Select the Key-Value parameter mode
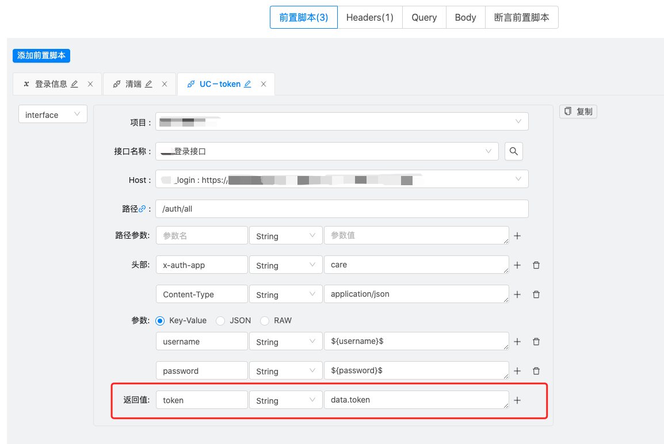The image size is (664, 444). click(159, 320)
